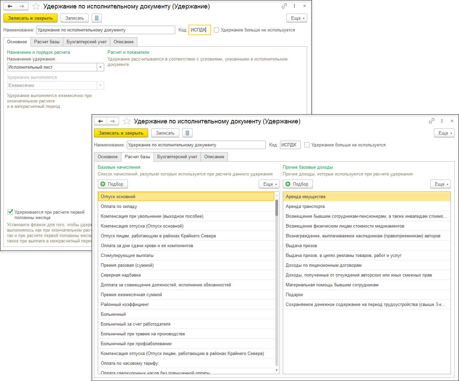Image resolution: width=459 pixels, height=381 pixels.
Task: Switch to 'Расчет базы' tab in rear window
Action: (x=47, y=42)
